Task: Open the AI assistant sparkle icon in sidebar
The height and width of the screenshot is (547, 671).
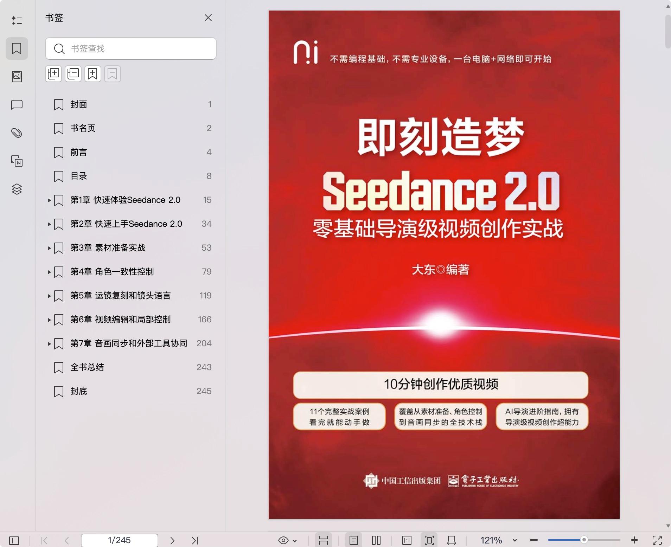Action: [x=17, y=20]
